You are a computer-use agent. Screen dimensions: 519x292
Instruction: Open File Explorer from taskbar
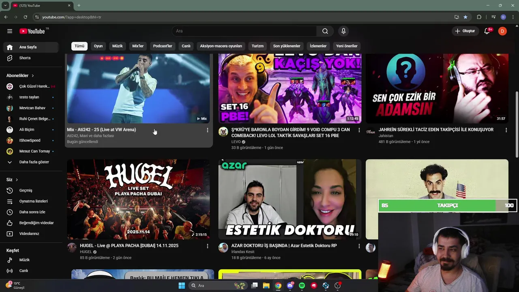(x=266, y=286)
